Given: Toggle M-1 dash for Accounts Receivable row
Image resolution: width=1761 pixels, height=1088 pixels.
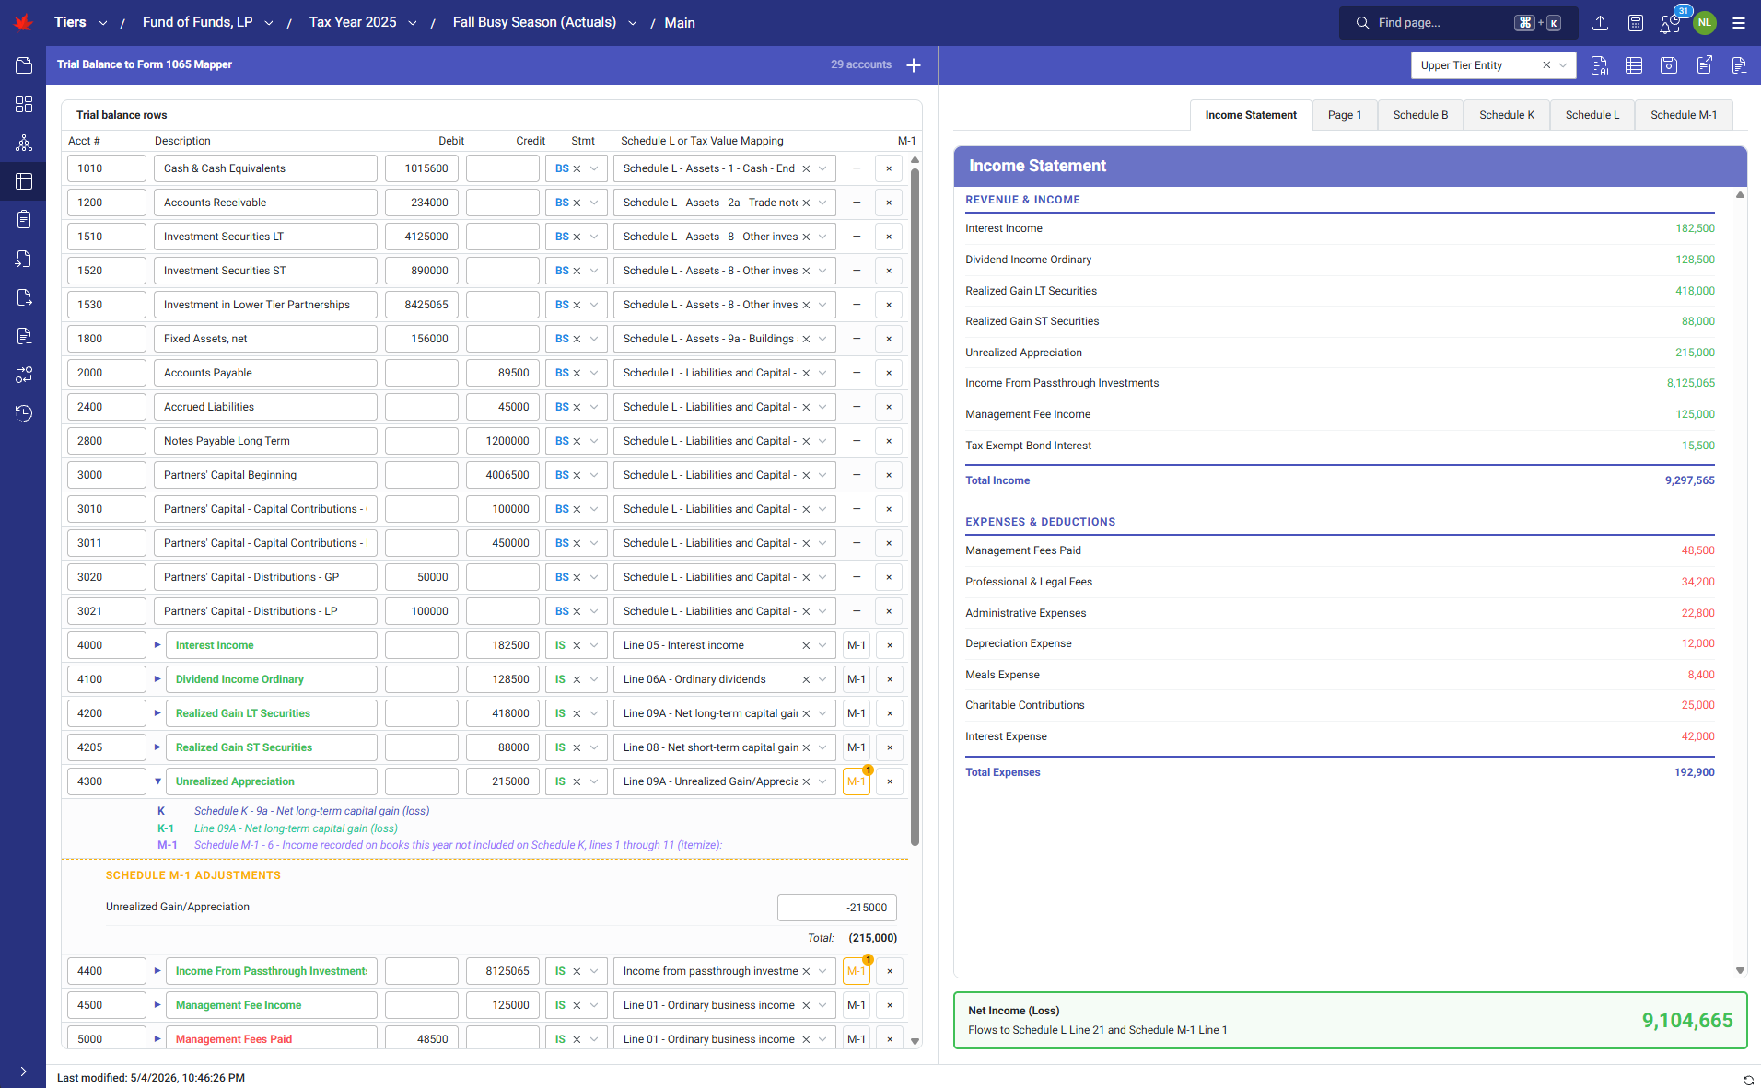Looking at the screenshot, I should (x=857, y=203).
